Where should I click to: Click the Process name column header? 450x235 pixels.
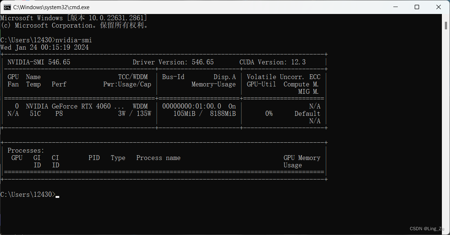159,158
